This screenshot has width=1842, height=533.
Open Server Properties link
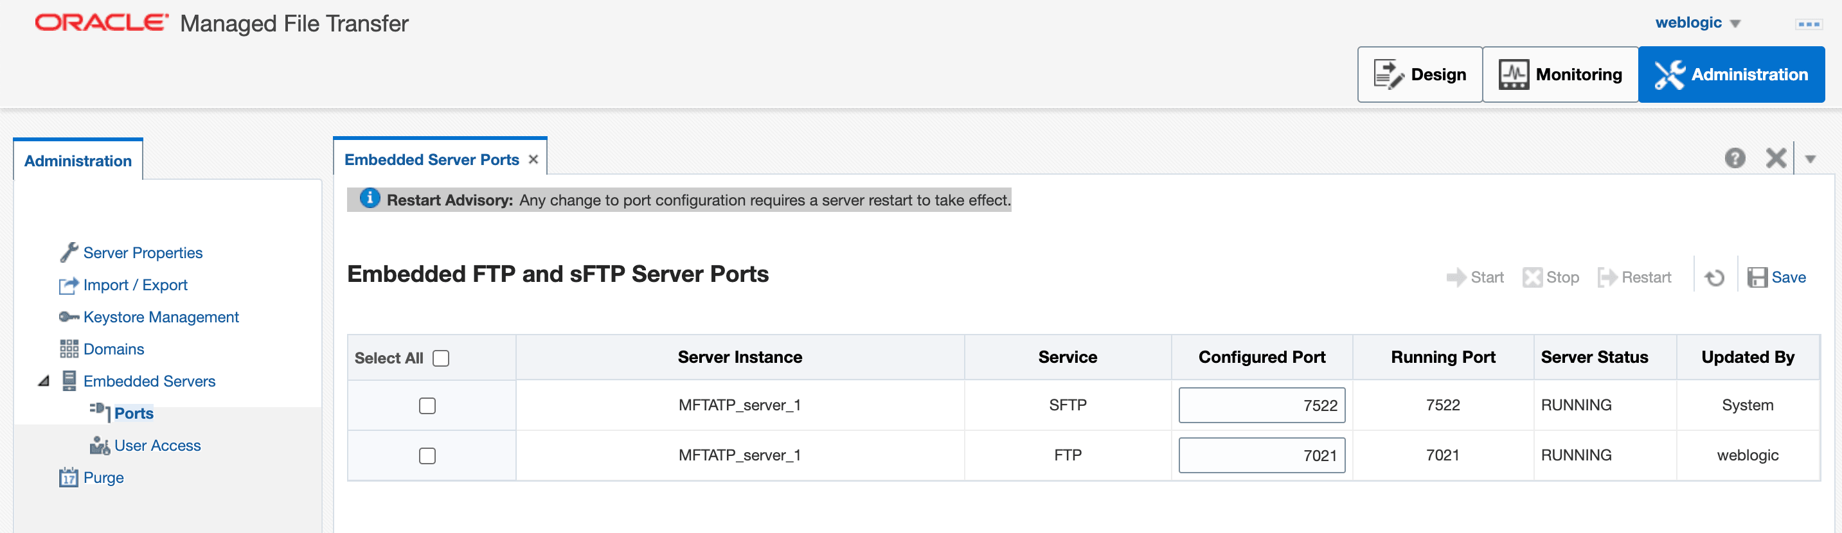point(143,253)
